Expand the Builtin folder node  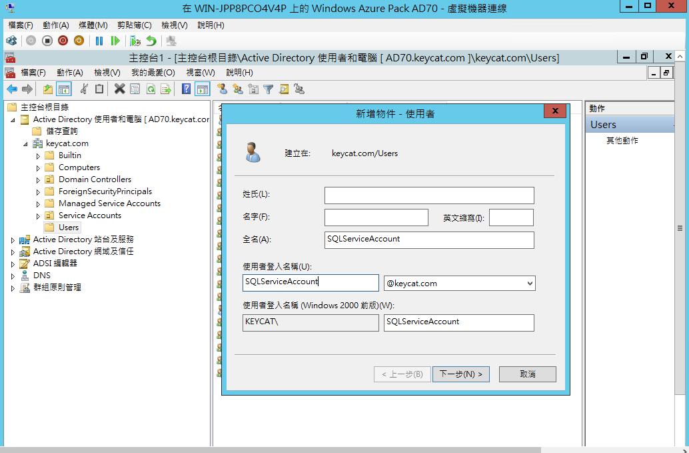click(x=38, y=155)
